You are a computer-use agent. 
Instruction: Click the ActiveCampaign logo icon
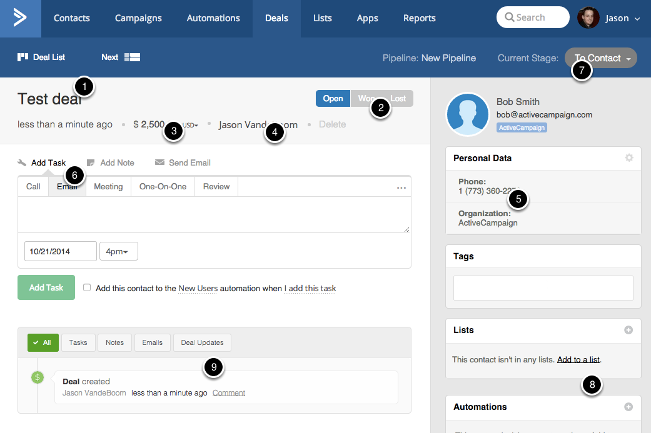[x=20, y=18]
